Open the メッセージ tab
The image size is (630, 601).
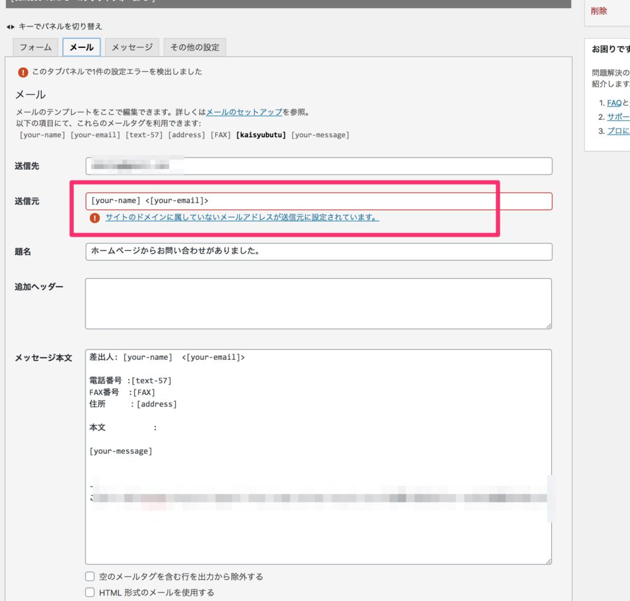tap(132, 47)
